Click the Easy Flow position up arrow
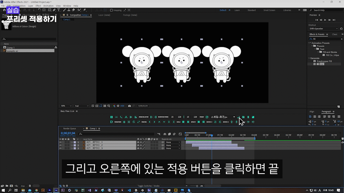The image size is (344, 193). (x=159, y=122)
